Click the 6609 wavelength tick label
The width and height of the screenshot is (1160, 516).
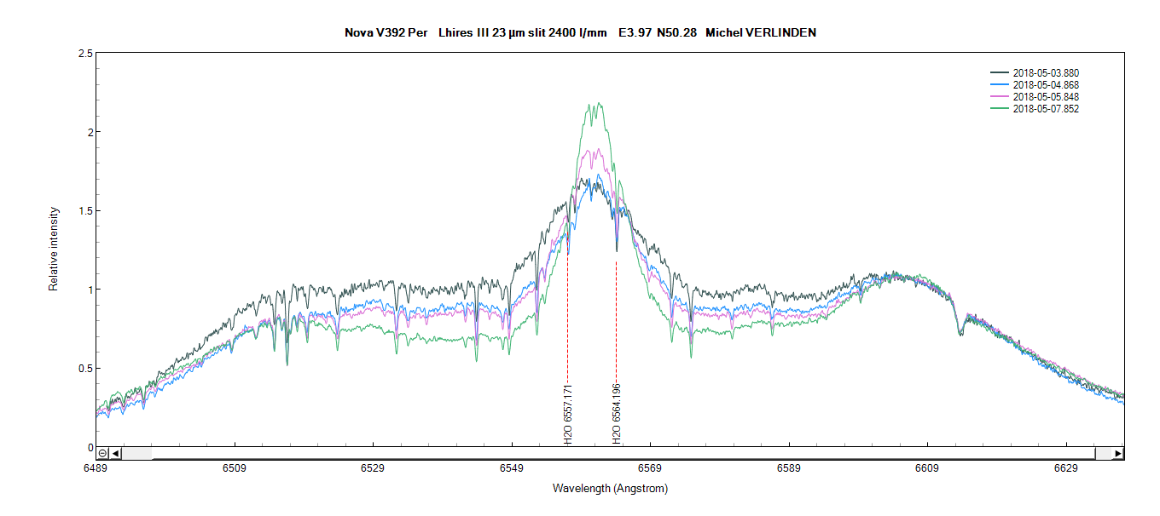[x=927, y=468]
